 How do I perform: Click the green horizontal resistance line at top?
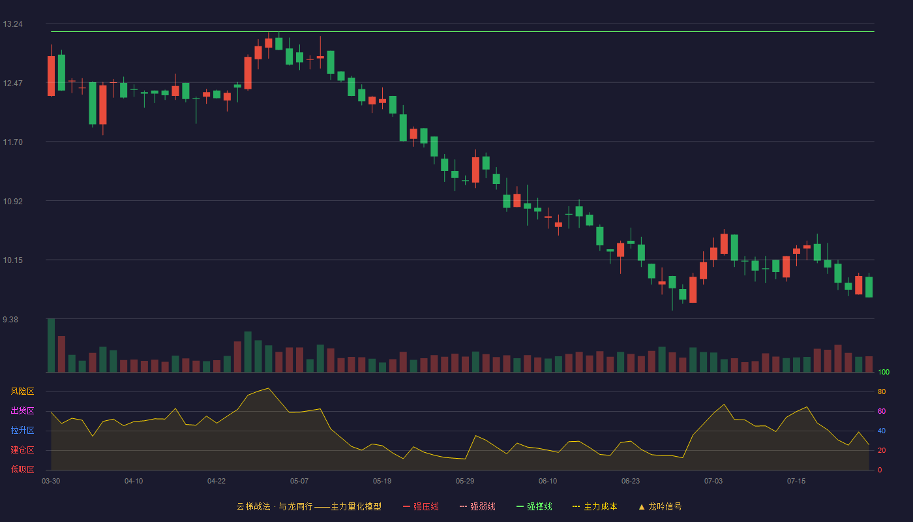pyautogui.click(x=462, y=31)
